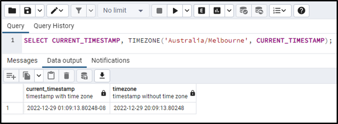Click the Add row icon

(x=11, y=76)
